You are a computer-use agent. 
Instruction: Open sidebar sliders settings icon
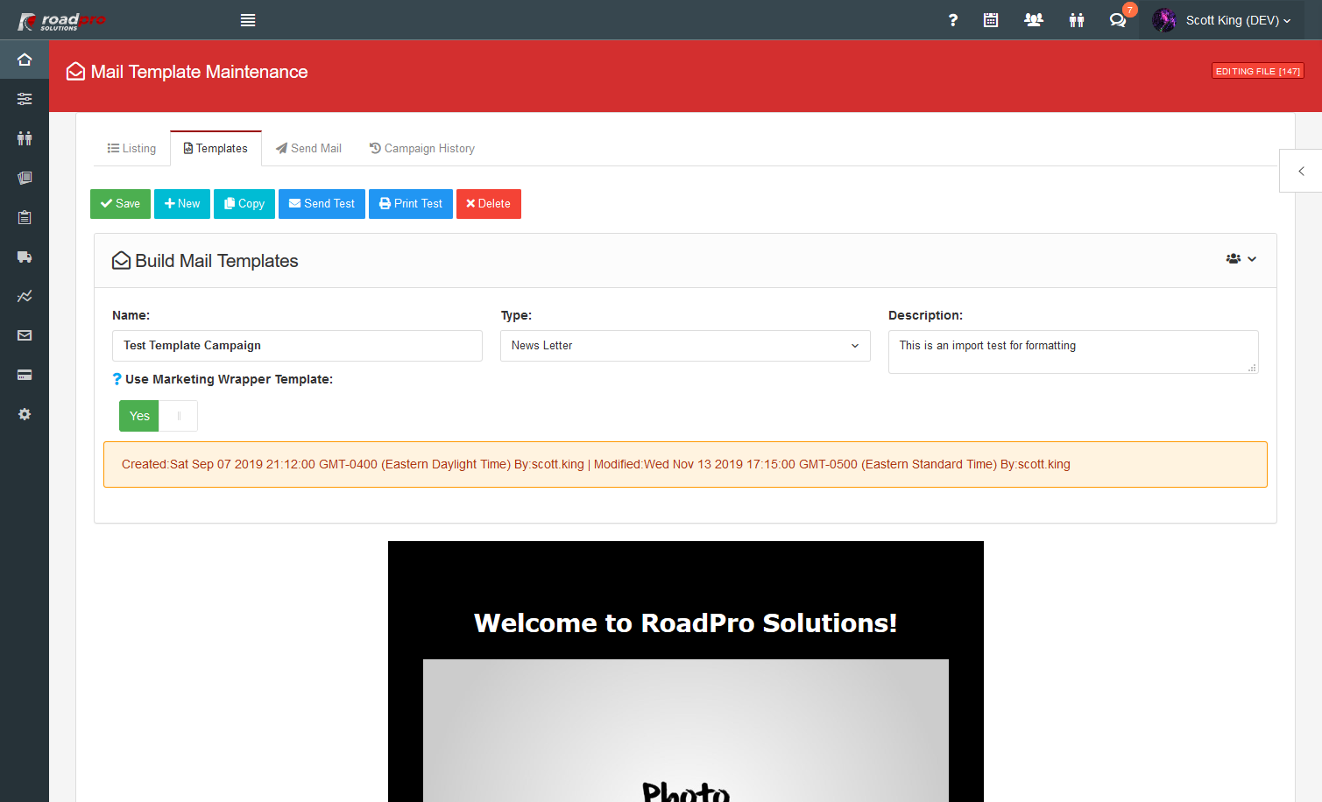point(25,99)
